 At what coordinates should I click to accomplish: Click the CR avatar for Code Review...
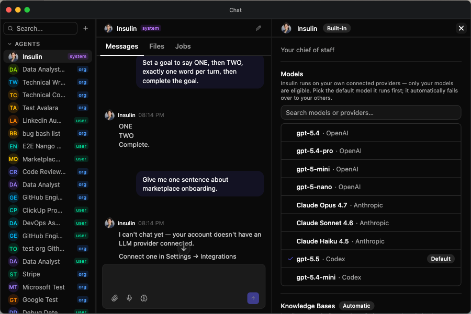click(x=13, y=172)
